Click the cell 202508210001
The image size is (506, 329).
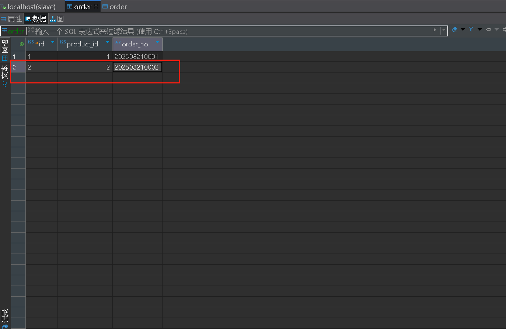pyautogui.click(x=137, y=56)
